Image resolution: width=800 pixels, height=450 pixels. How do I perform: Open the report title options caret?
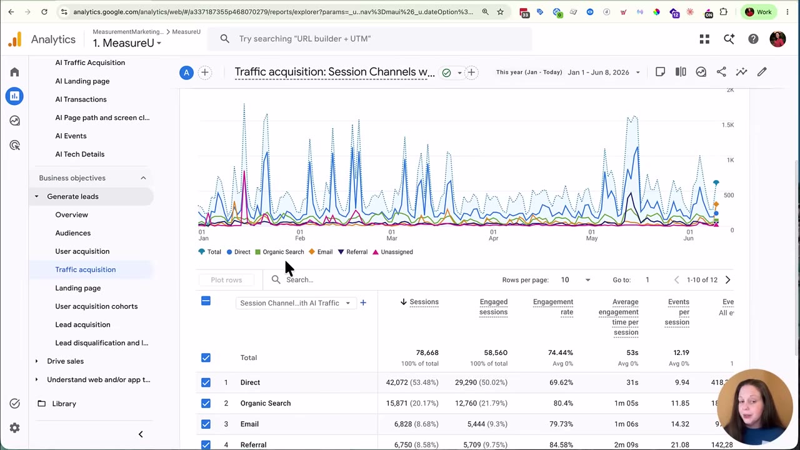[x=459, y=72]
